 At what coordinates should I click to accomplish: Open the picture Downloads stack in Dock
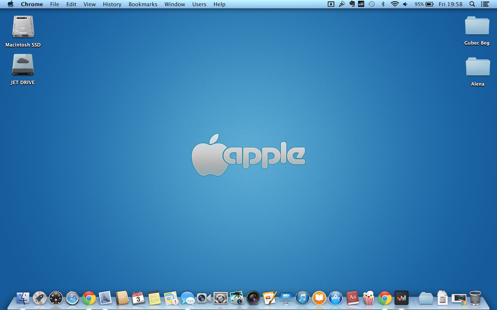pos(459,299)
